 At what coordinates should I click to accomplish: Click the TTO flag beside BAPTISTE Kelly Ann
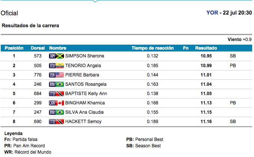pyautogui.click(x=56, y=94)
